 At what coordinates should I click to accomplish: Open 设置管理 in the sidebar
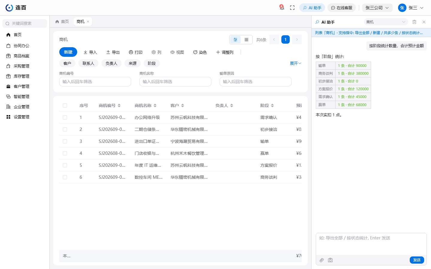(x=25, y=117)
